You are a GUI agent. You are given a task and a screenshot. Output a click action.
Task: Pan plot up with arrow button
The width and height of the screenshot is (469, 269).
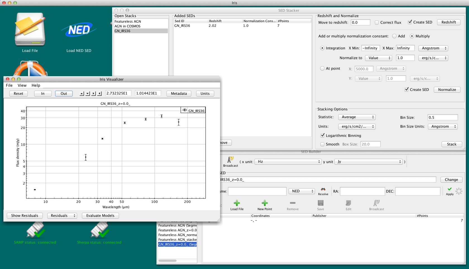(82, 93)
